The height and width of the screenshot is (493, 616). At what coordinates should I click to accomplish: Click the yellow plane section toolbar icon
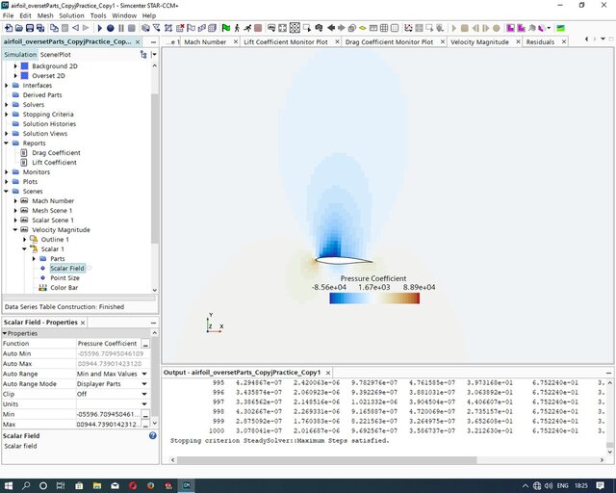[363, 28]
